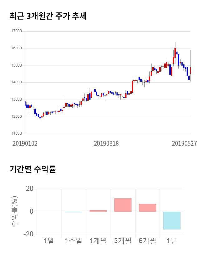Select the 6개월 return bar
The image size is (200, 253).
pyautogui.click(x=147, y=208)
